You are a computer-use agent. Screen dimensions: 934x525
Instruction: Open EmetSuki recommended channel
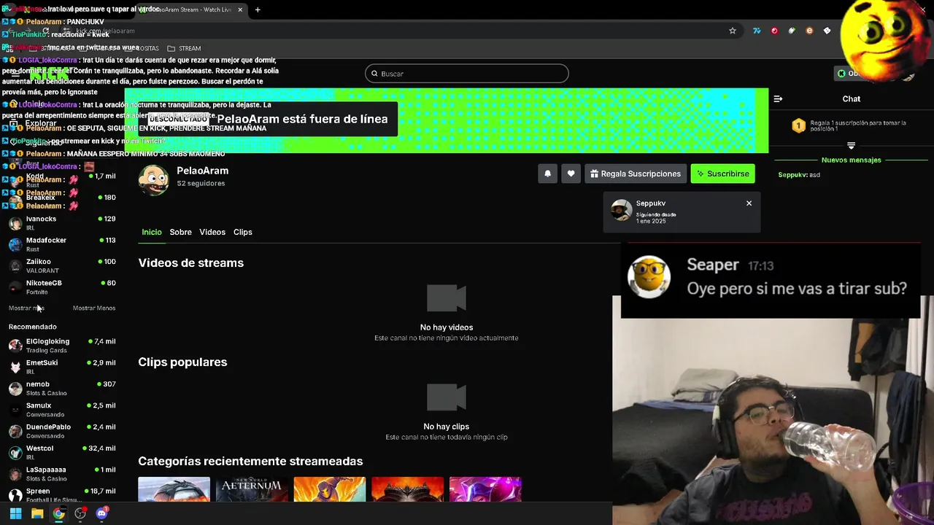(62, 367)
